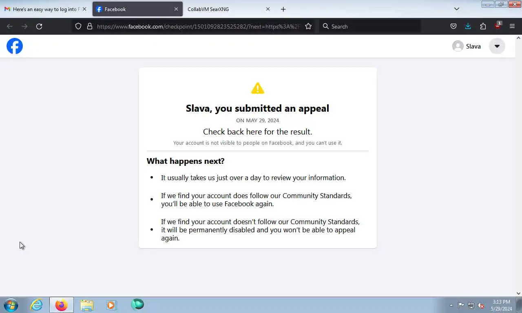Screen dimensions: 522x313
Task: Launch Windows Media Player from taskbar
Action: coord(111,305)
